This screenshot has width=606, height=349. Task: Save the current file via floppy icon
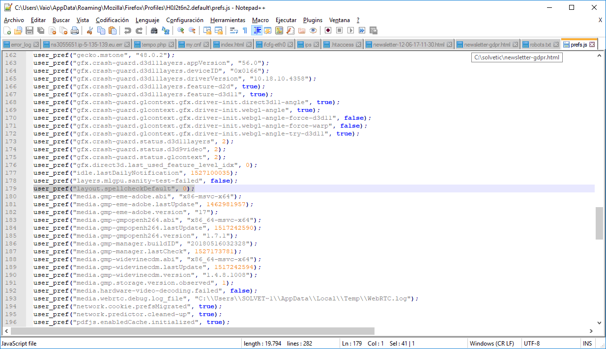tap(29, 30)
